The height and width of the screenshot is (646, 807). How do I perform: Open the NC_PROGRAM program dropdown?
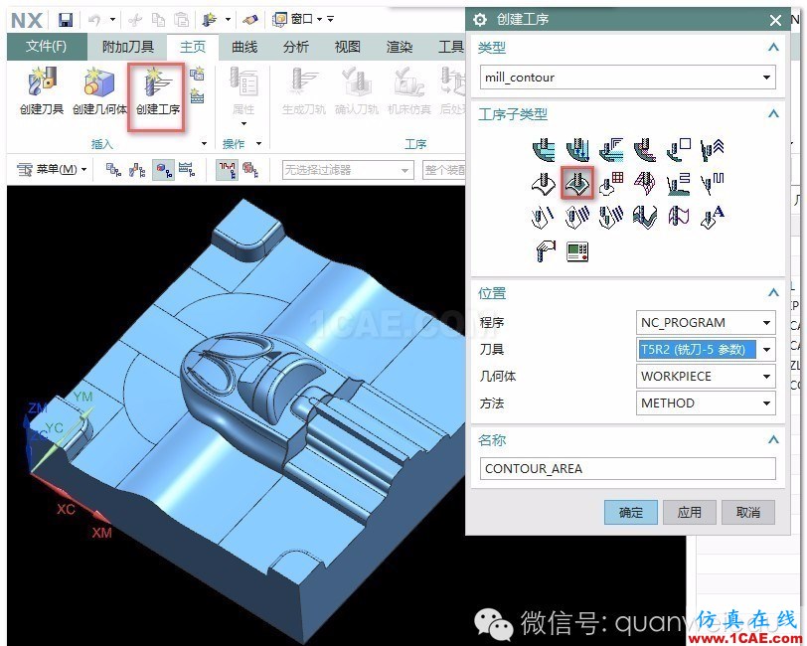click(766, 323)
